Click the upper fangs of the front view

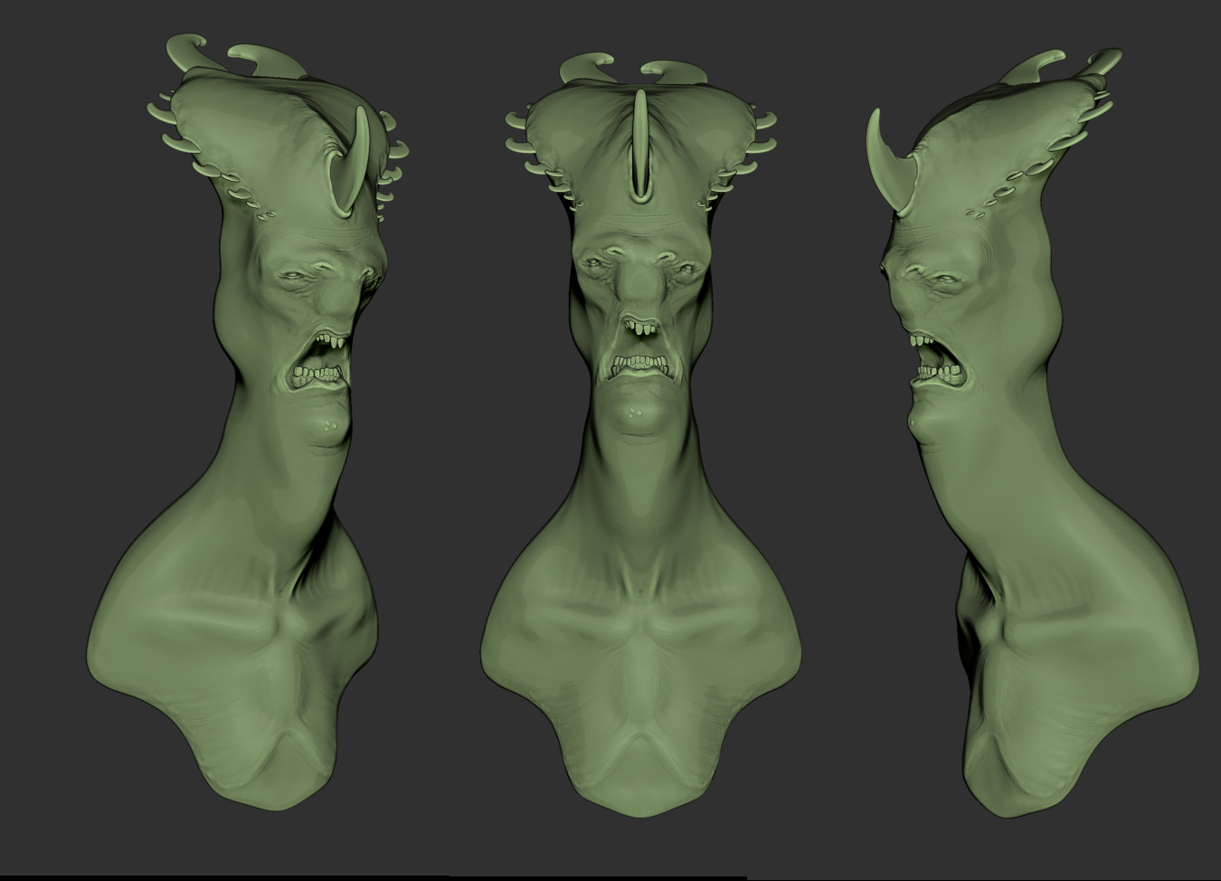tap(640, 328)
